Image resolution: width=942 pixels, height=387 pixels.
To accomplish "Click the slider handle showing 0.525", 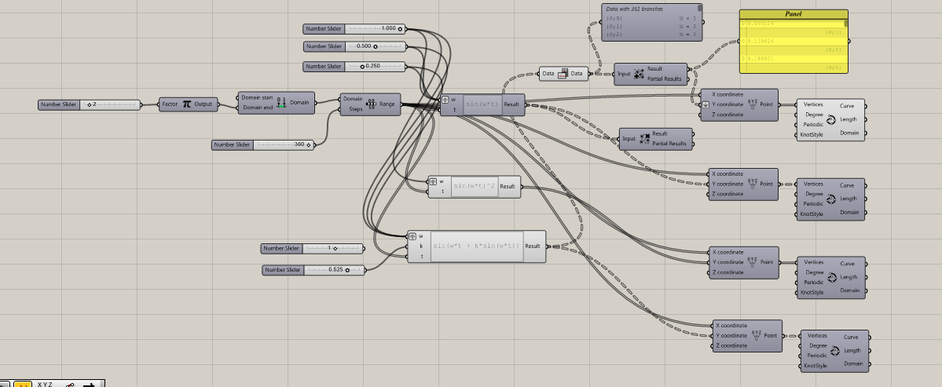I will tap(346, 270).
